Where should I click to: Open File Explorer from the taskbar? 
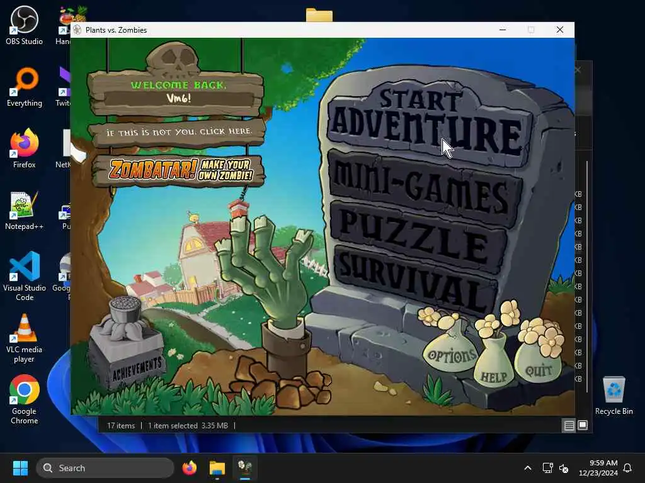[217, 468]
